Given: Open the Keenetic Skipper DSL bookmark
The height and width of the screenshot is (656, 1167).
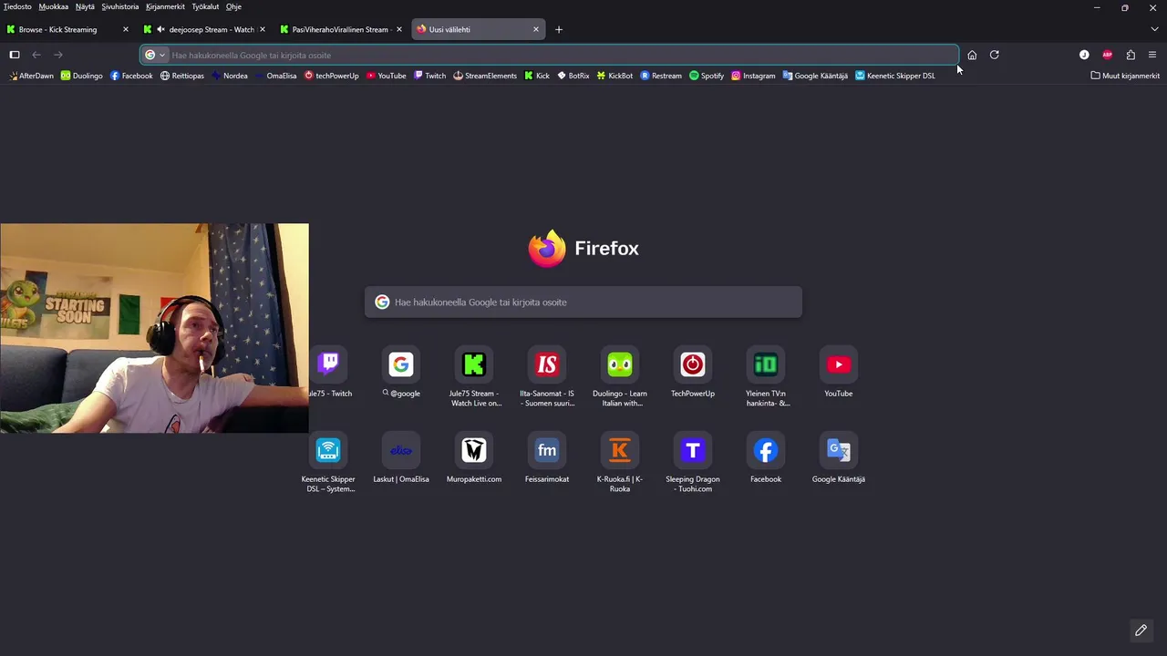Looking at the screenshot, I should point(895,76).
